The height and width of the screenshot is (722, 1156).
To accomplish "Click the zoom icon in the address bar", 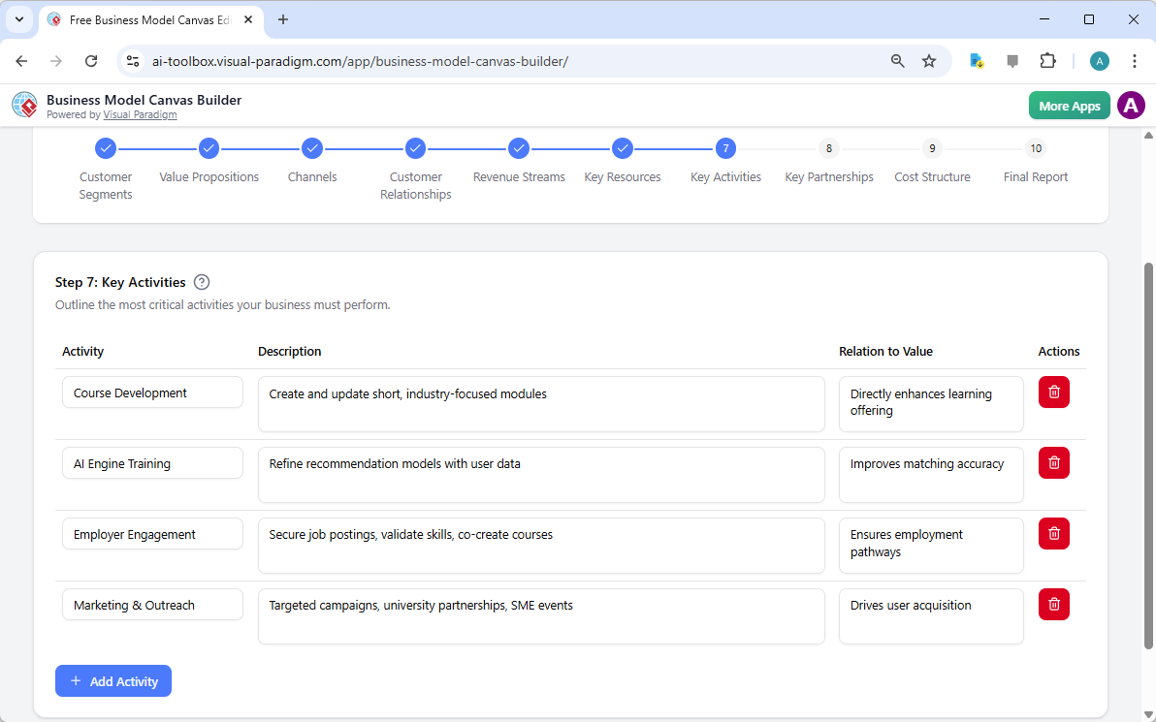I will tap(897, 60).
